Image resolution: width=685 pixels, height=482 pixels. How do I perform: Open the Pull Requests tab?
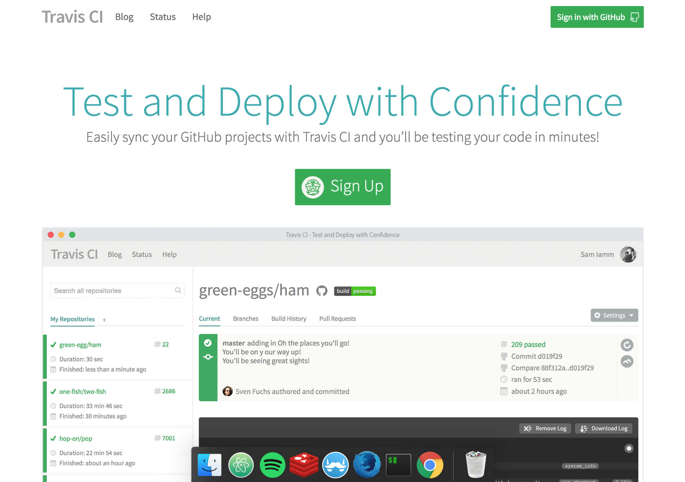point(337,319)
